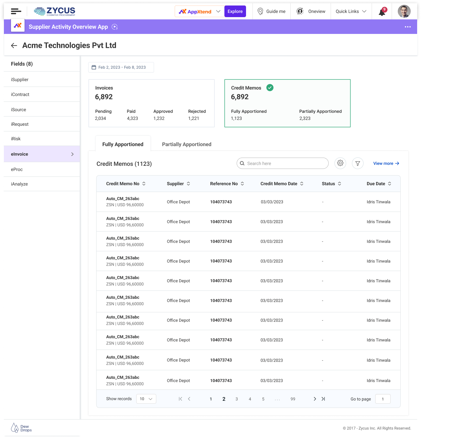Screen dimensions: 463x447
Task: Toggle sorting on Status column
Action: pos(340,184)
